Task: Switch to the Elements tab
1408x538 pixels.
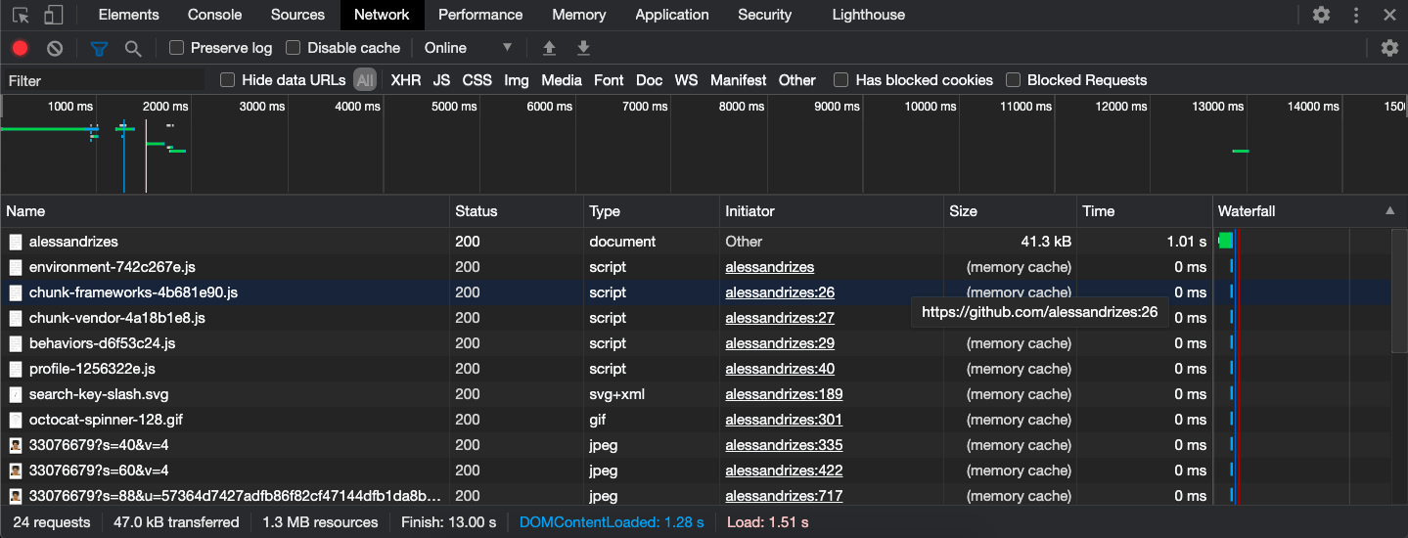Action: click(129, 15)
